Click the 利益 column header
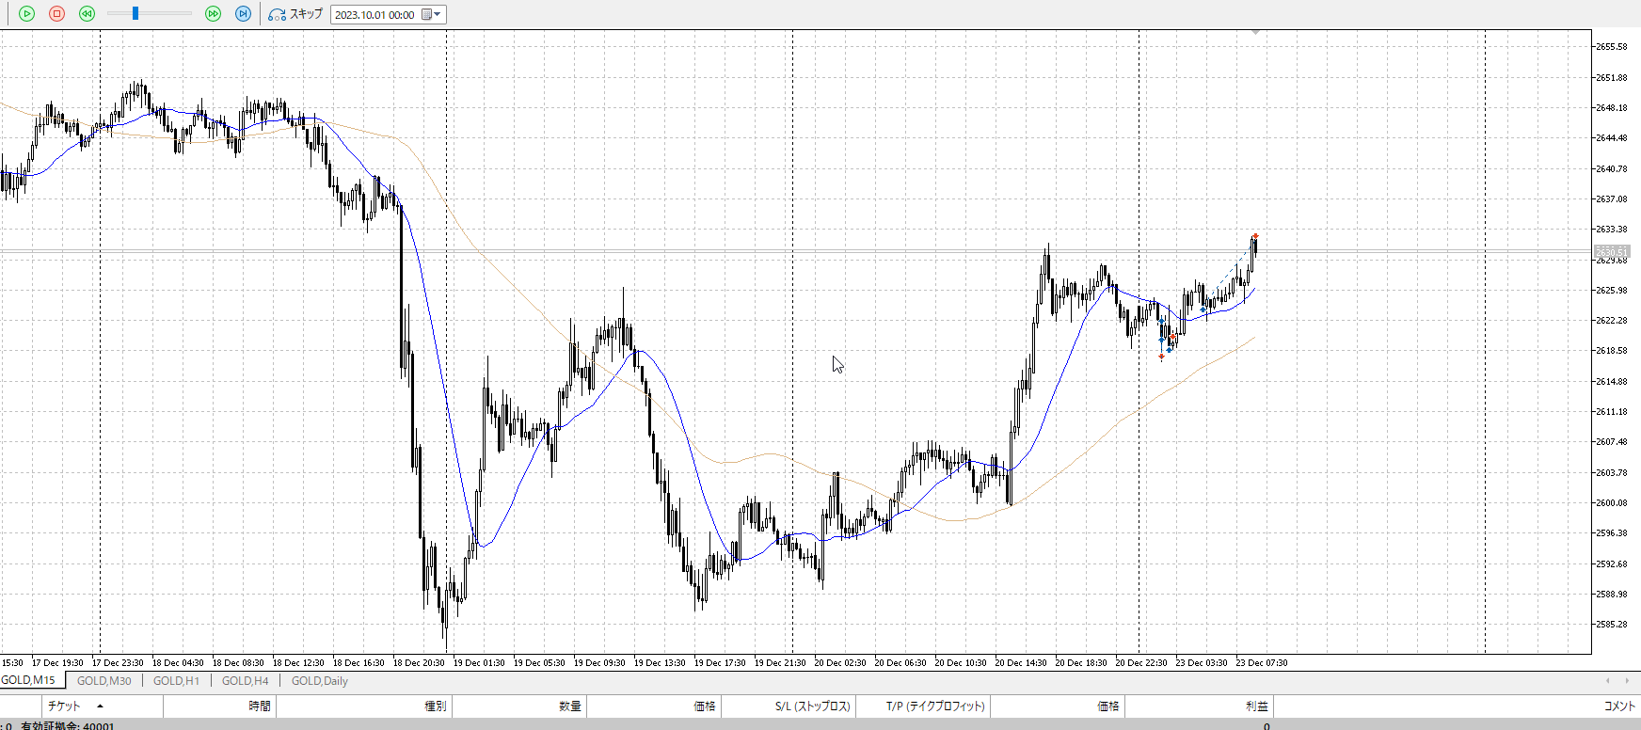 click(1256, 706)
